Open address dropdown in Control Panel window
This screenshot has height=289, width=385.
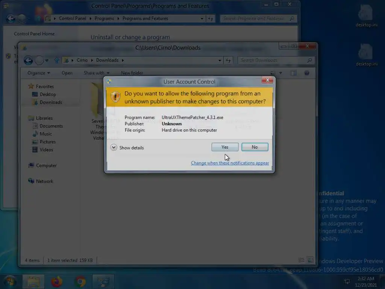(202, 18)
